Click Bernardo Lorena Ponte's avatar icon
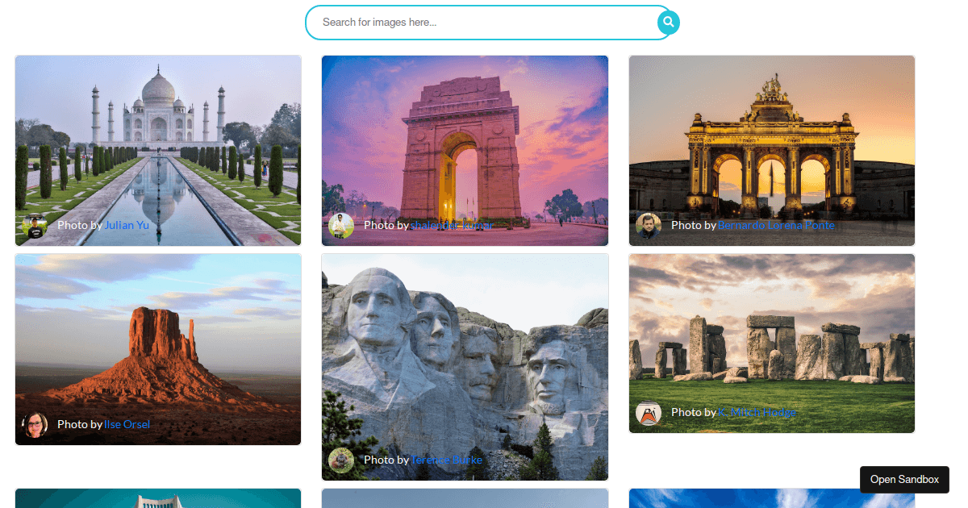 (x=649, y=226)
